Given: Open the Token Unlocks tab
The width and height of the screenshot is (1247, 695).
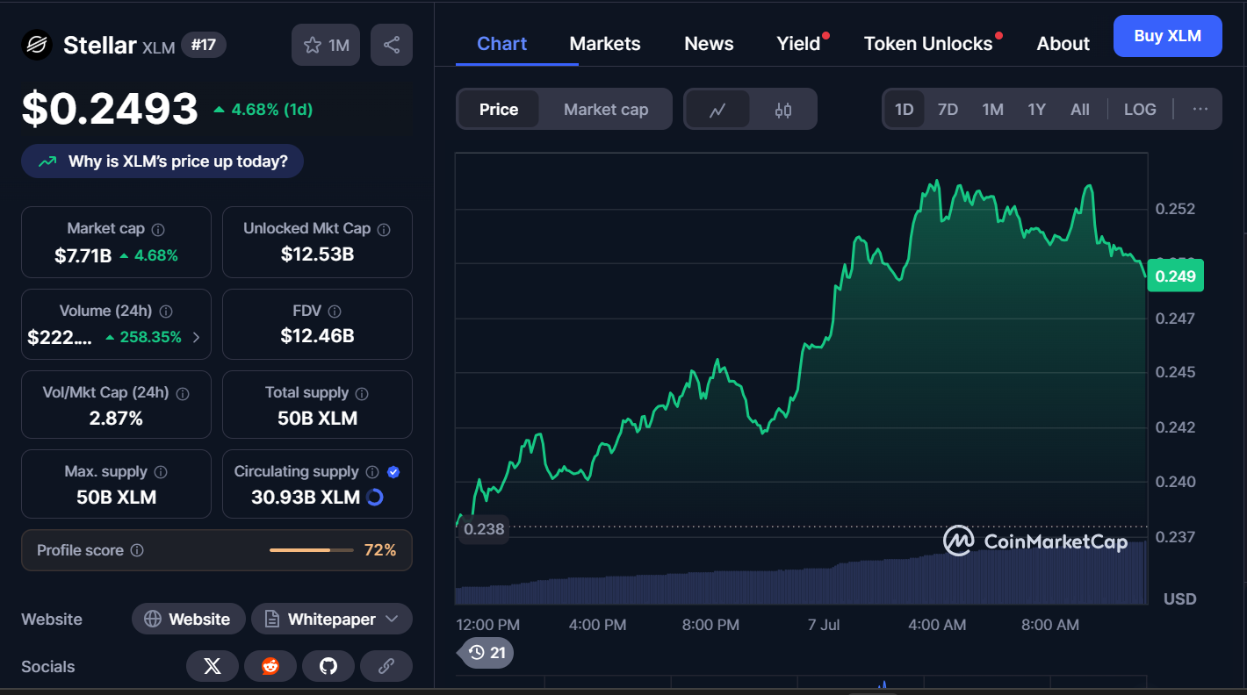Looking at the screenshot, I should click(x=928, y=44).
